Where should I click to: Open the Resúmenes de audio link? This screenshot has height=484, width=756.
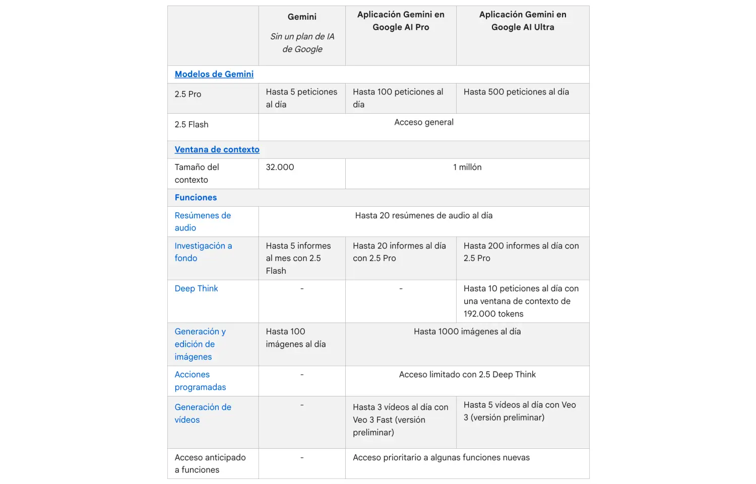203,221
